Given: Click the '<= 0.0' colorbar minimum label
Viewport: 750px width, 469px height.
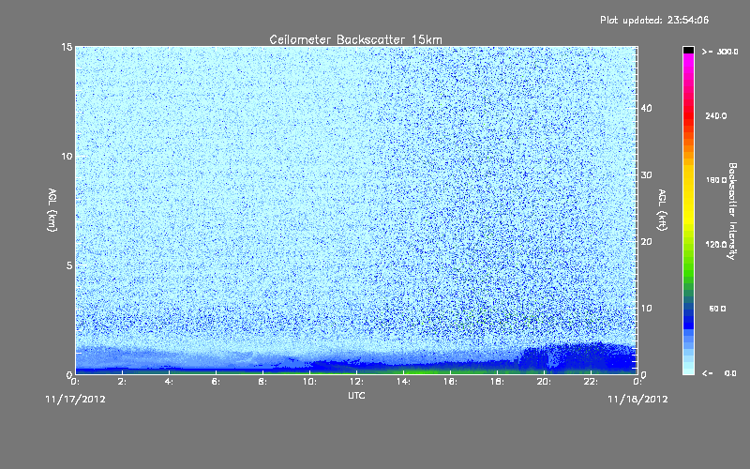Looking at the screenshot, I should click(x=719, y=373).
